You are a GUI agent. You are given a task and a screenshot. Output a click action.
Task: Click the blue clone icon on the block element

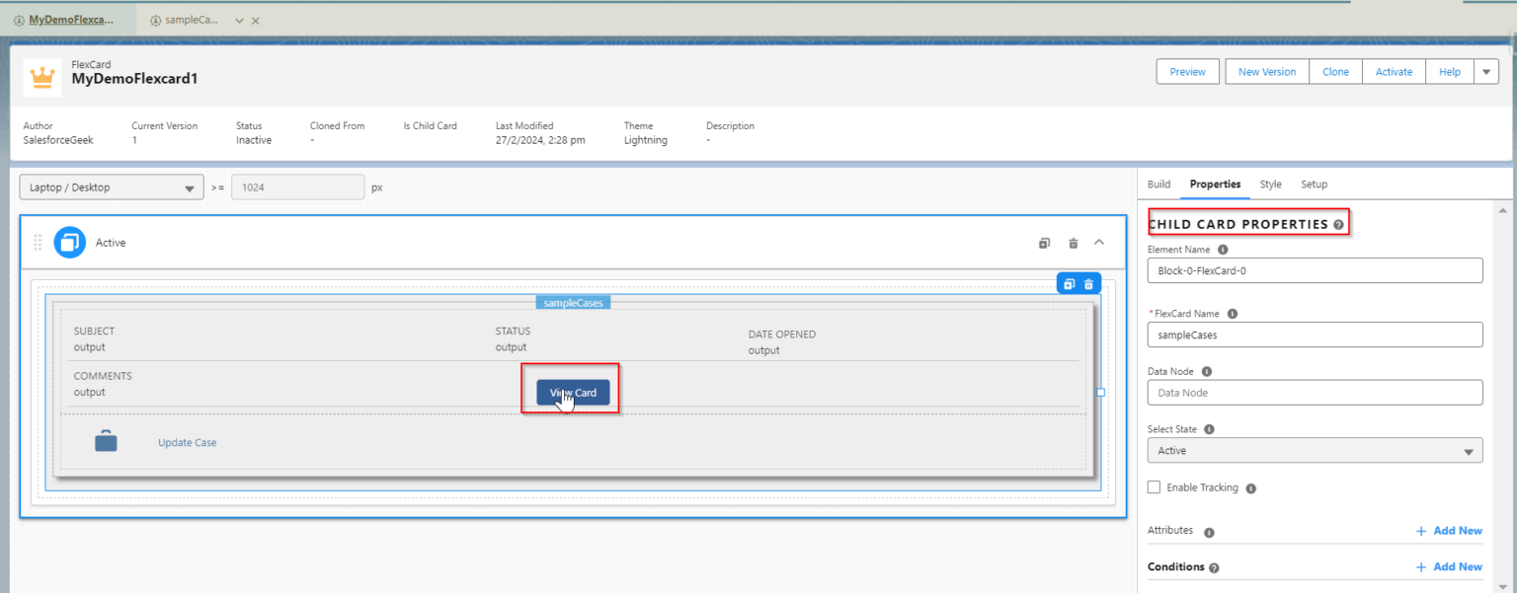1068,283
